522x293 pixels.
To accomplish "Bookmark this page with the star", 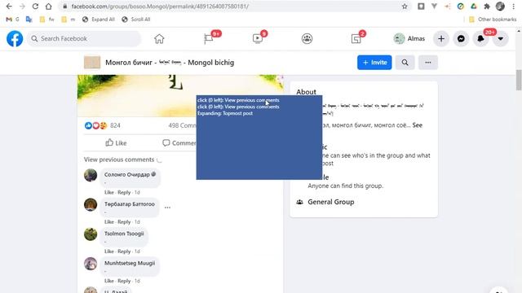I will coord(405,7).
